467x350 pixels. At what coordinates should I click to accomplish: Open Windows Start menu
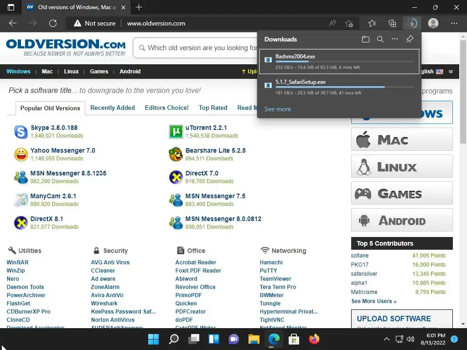(x=153, y=339)
